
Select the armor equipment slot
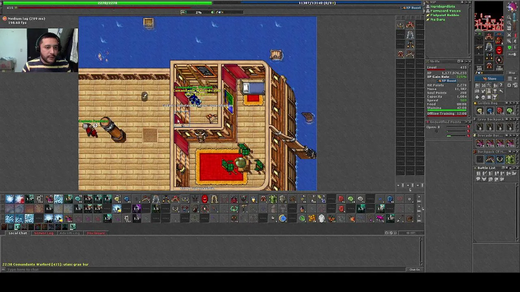tap(489, 47)
